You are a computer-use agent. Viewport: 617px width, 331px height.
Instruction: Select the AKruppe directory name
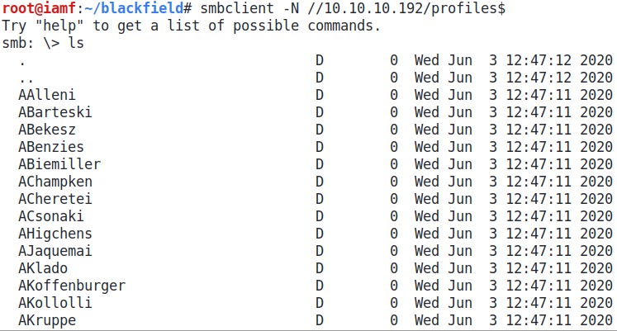[x=45, y=320]
